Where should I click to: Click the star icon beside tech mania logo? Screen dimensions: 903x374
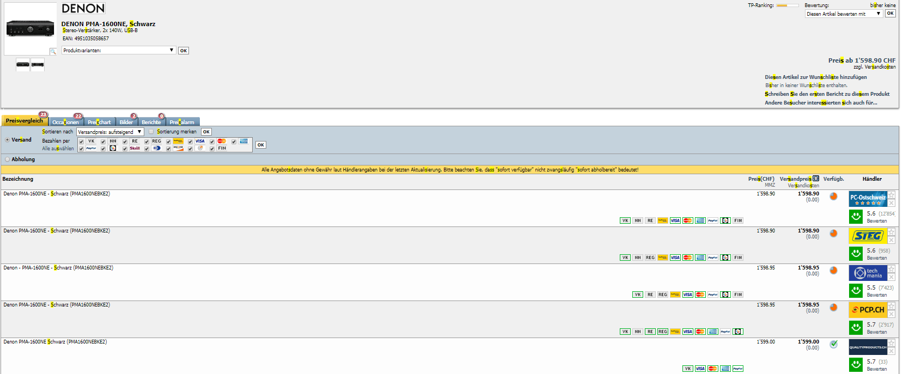tap(891, 269)
